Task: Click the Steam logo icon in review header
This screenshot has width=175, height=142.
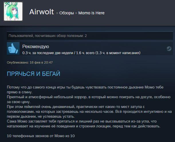Action: tap(169, 49)
